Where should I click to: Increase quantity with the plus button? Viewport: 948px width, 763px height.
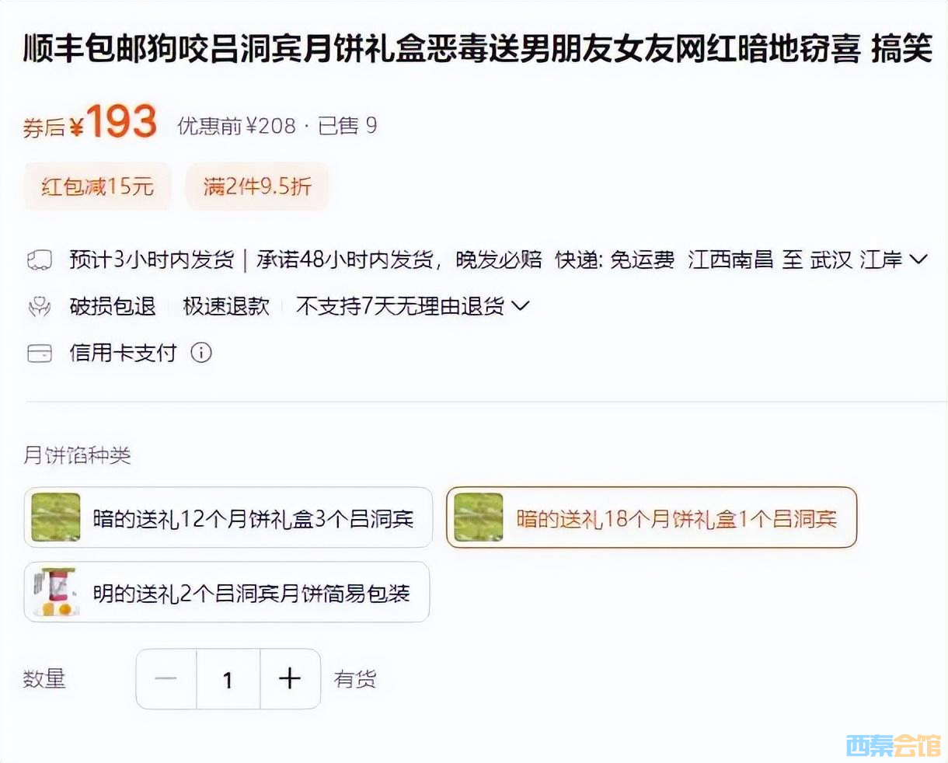(x=290, y=679)
